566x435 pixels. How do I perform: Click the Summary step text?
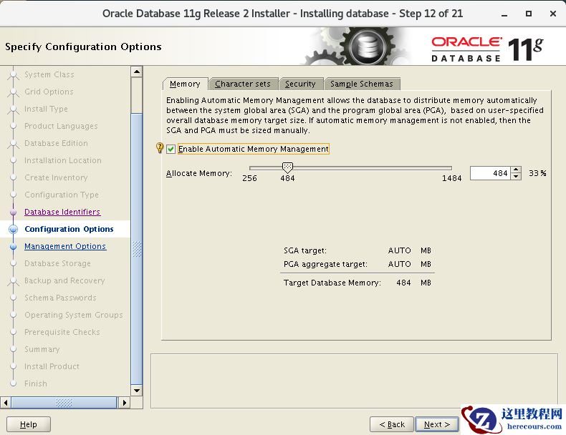pyautogui.click(x=42, y=349)
